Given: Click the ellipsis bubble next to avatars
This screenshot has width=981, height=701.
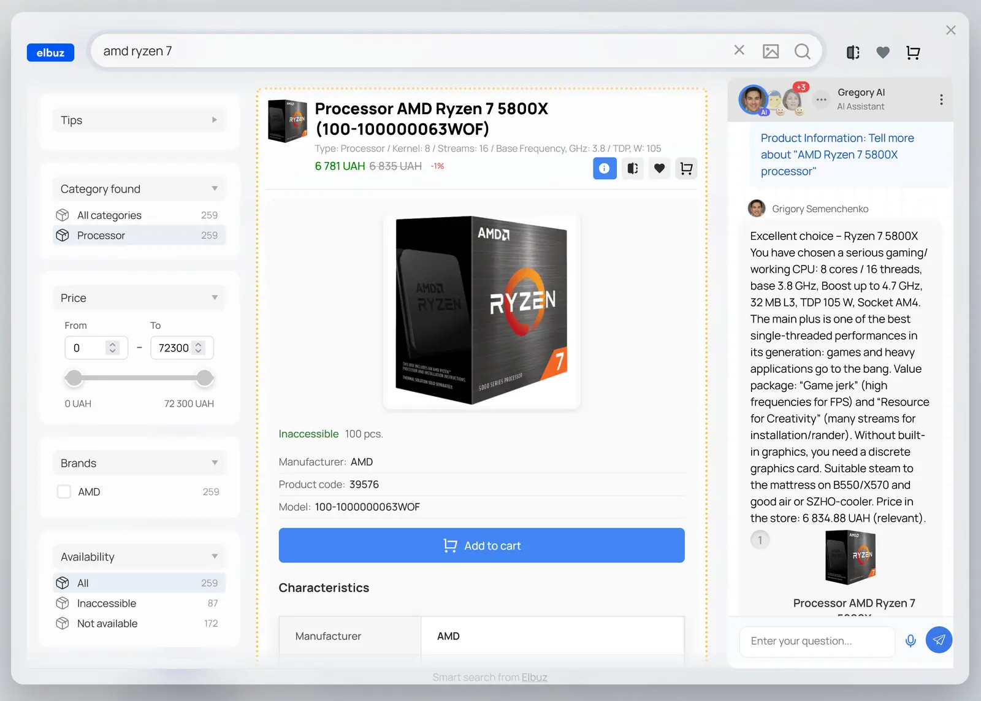Looking at the screenshot, I should [821, 99].
